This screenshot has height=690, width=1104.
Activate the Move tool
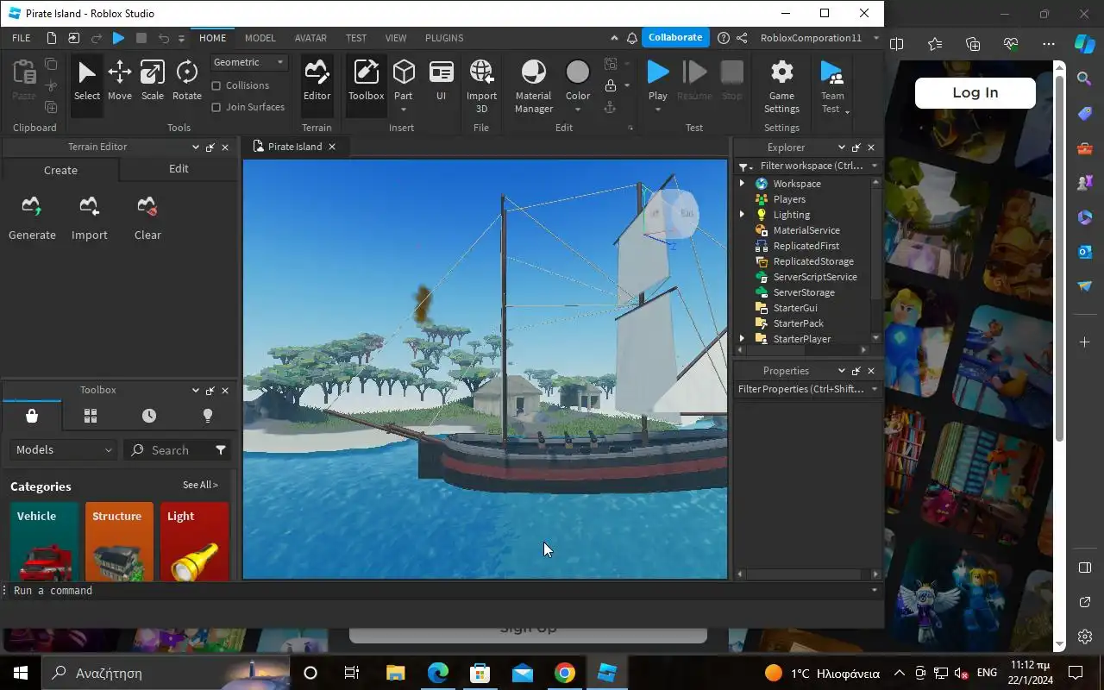[x=119, y=82]
